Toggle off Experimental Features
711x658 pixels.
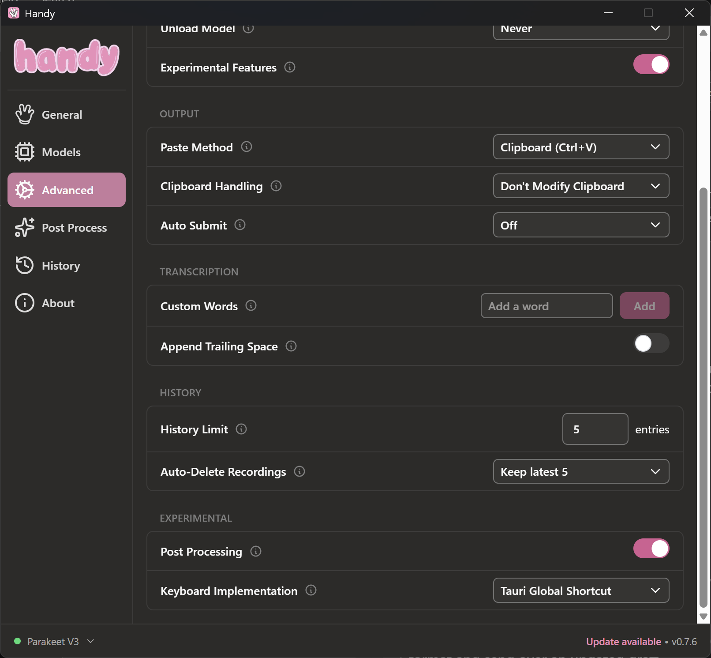click(651, 64)
